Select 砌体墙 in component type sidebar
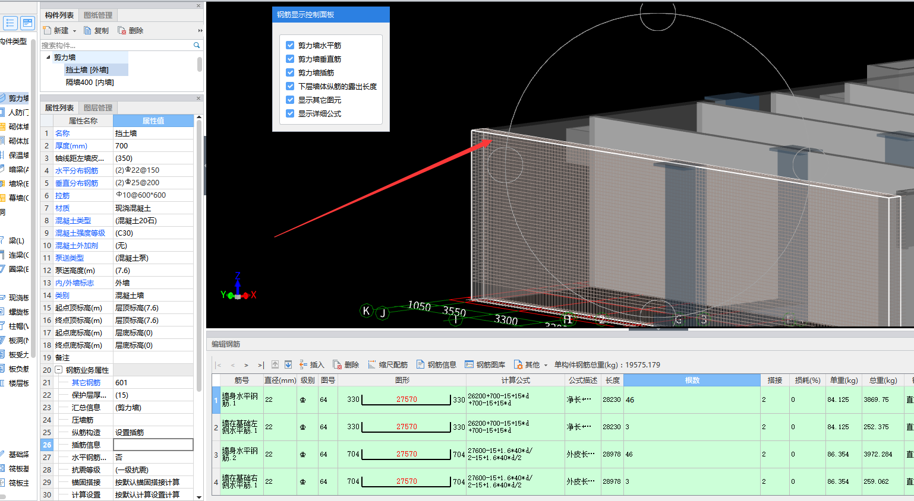Image resolution: width=914 pixels, height=501 pixels. [15, 126]
